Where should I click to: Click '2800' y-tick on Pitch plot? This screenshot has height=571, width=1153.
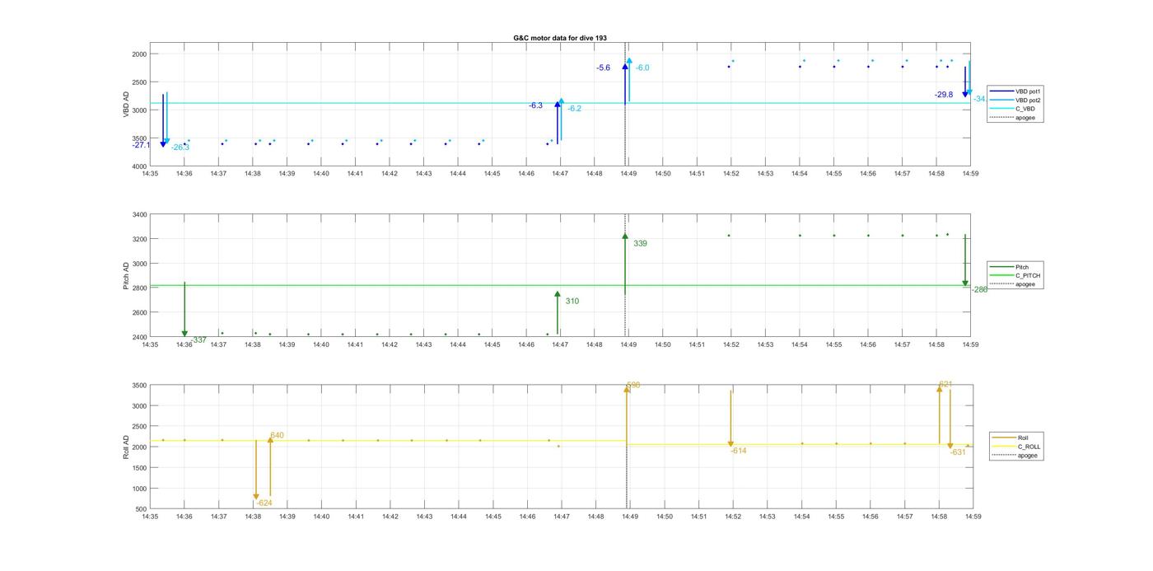click(x=139, y=288)
